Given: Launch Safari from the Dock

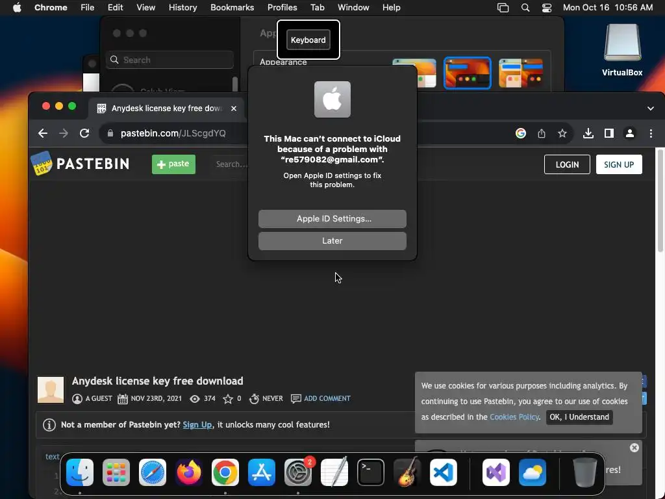Looking at the screenshot, I should [153, 472].
